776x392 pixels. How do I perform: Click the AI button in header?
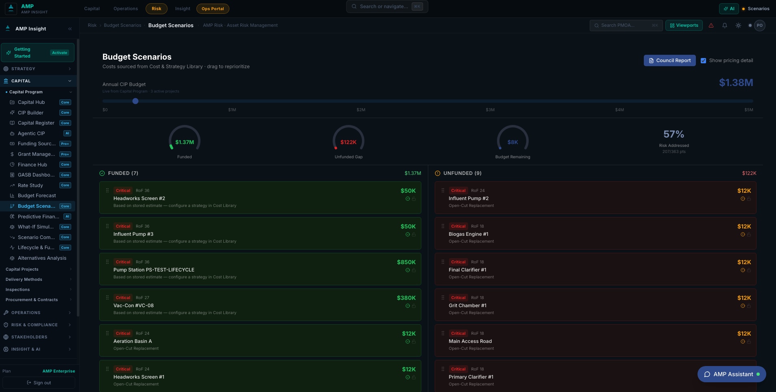click(x=729, y=9)
